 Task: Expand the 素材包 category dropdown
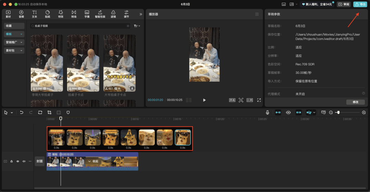tap(14, 51)
